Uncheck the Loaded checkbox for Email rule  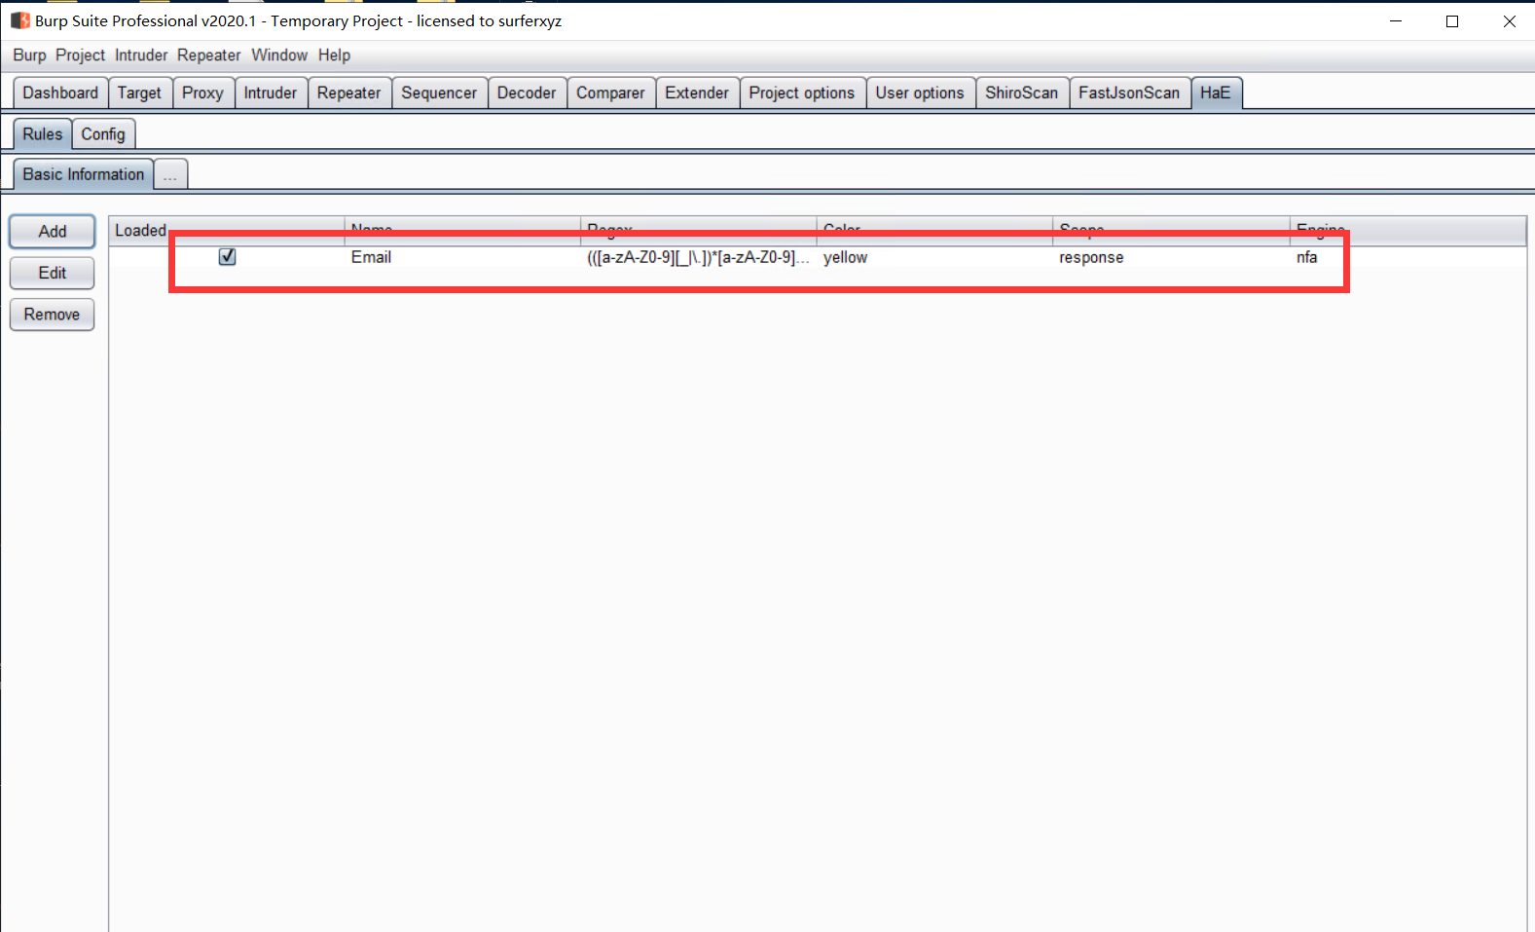227,257
